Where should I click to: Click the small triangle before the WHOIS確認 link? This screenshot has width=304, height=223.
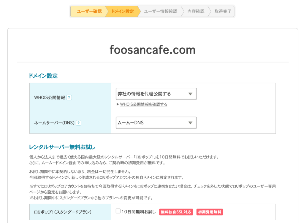pos(118,104)
